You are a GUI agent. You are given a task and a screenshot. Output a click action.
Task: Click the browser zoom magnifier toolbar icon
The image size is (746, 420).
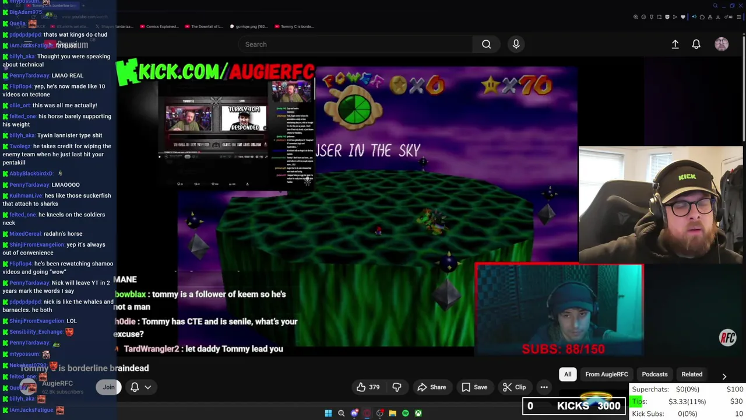[x=635, y=17]
